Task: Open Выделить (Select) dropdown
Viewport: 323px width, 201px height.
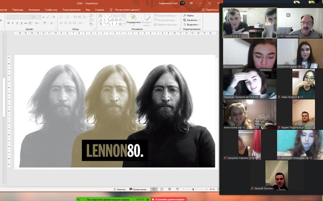Action: (191, 25)
